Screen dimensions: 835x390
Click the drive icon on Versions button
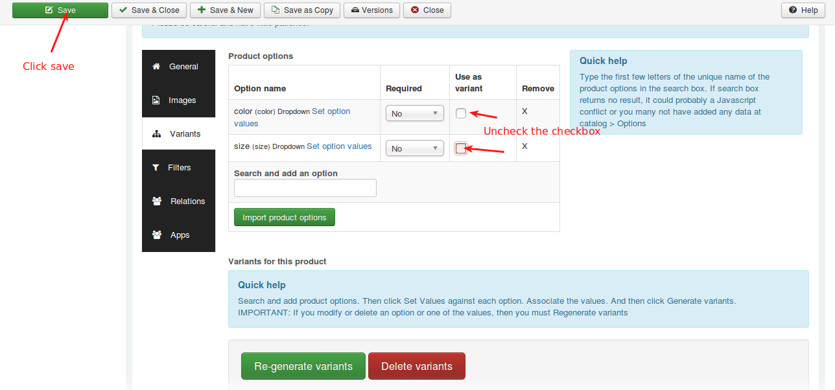click(x=355, y=10)
